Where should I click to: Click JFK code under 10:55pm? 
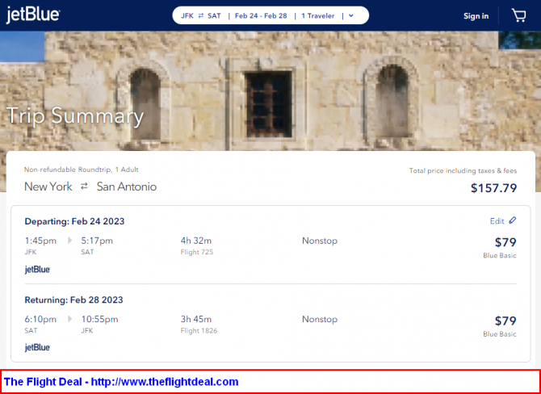coord(87,330)
